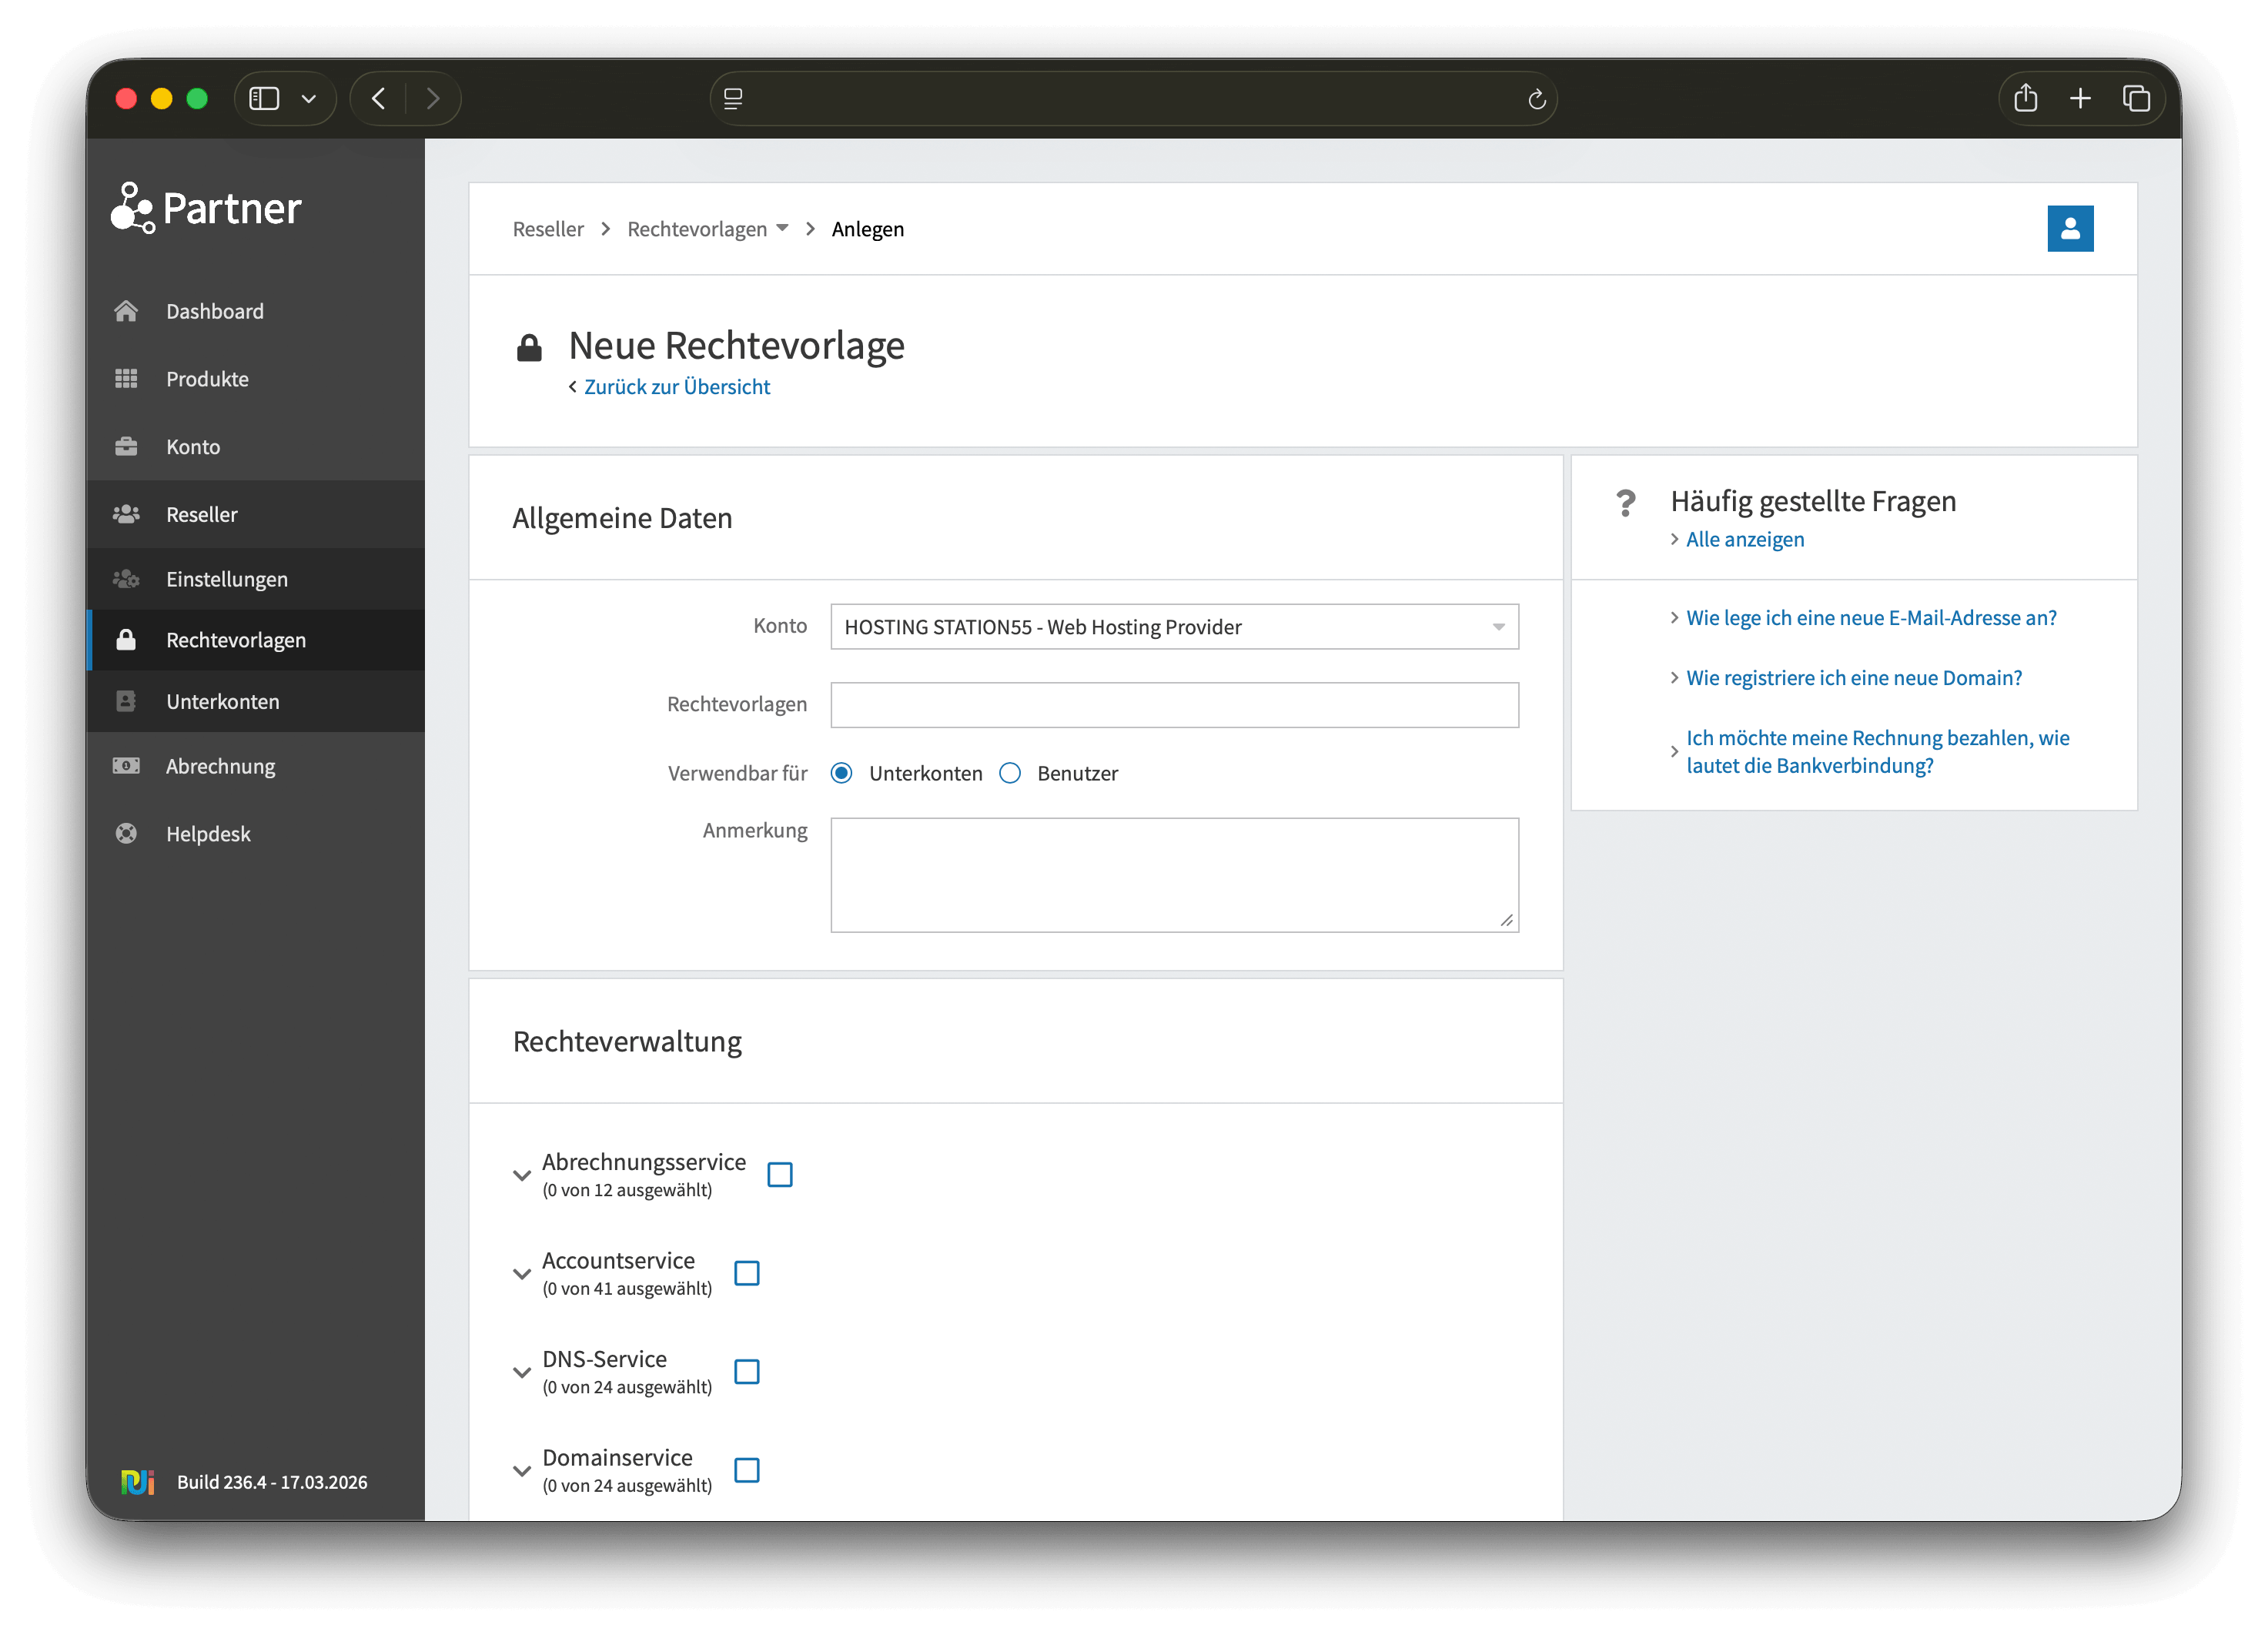Click the Konto briefcase icon

pos(126,447)
